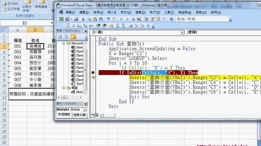Select Excel column A header
The height and width of the screenshot is (146, 261).
[18, 30]
